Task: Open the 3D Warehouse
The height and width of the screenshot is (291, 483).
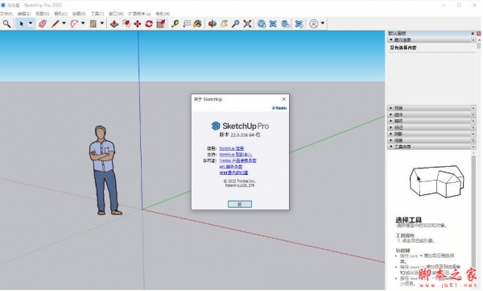Action: (262, 23)
